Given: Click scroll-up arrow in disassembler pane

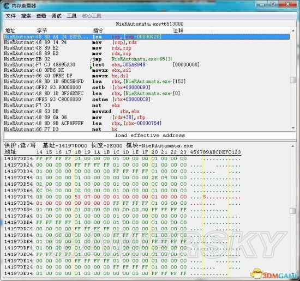Looking at the screenshot, I should pyautogui.click(x=293, y=30).
